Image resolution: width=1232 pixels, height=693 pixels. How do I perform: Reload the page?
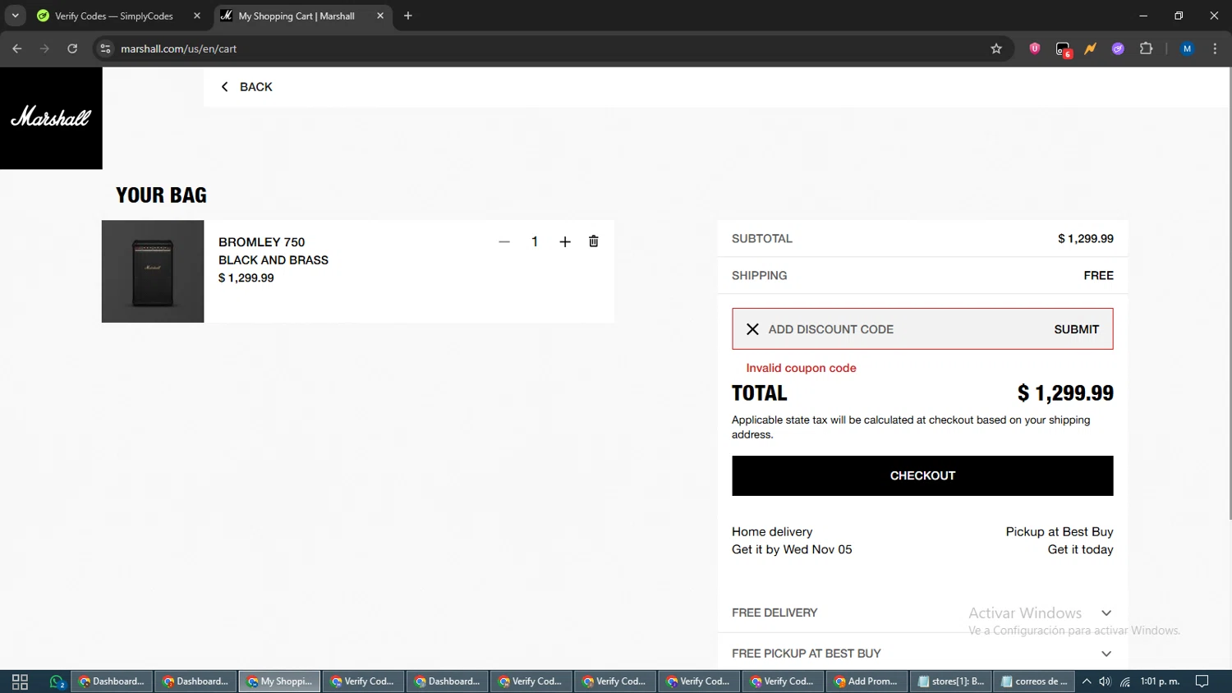pyautogui.click(x=72, y=48)
